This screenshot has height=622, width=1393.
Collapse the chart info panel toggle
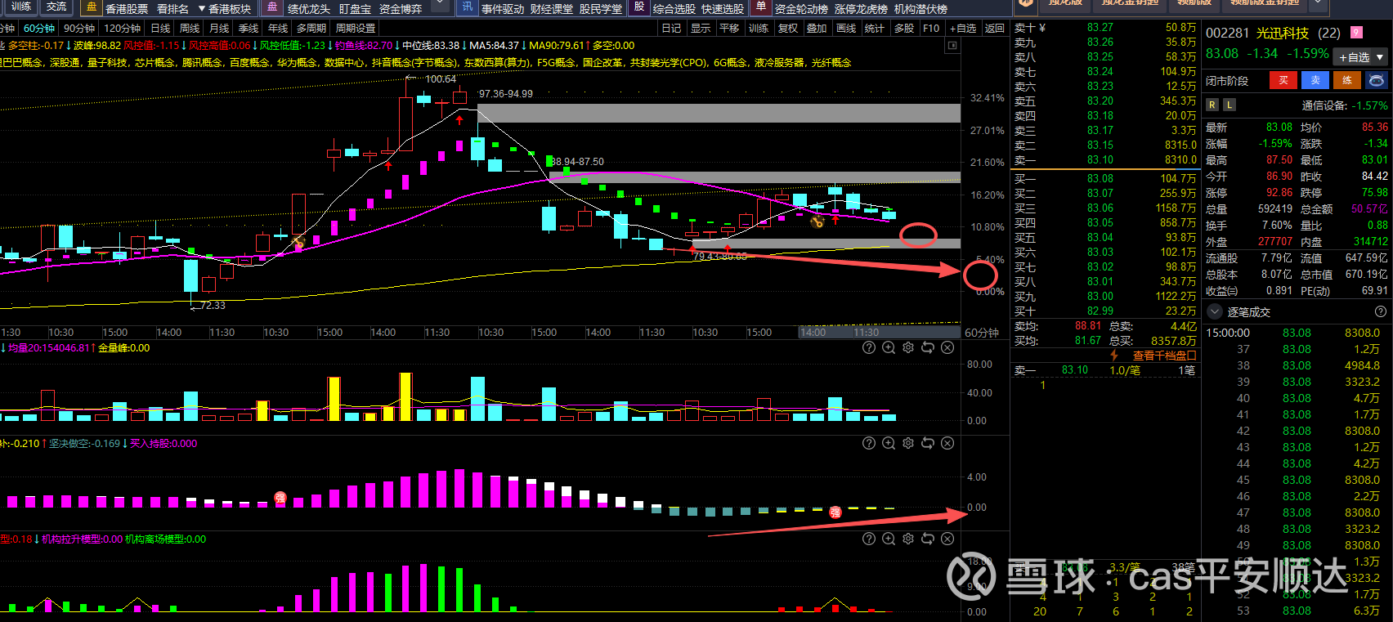[x=952, y=46]
